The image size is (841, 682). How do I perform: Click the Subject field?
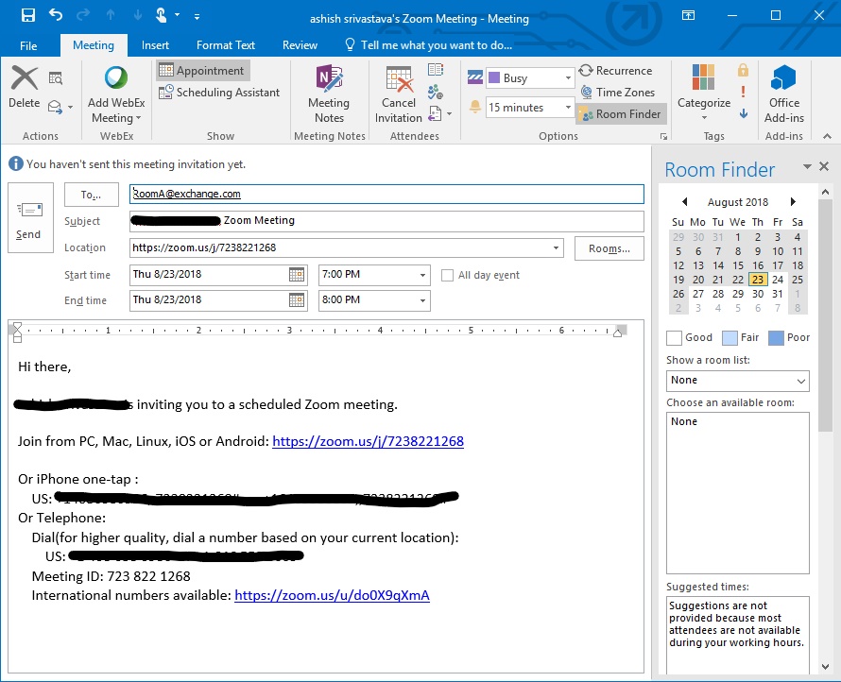(x=386, y=221)
